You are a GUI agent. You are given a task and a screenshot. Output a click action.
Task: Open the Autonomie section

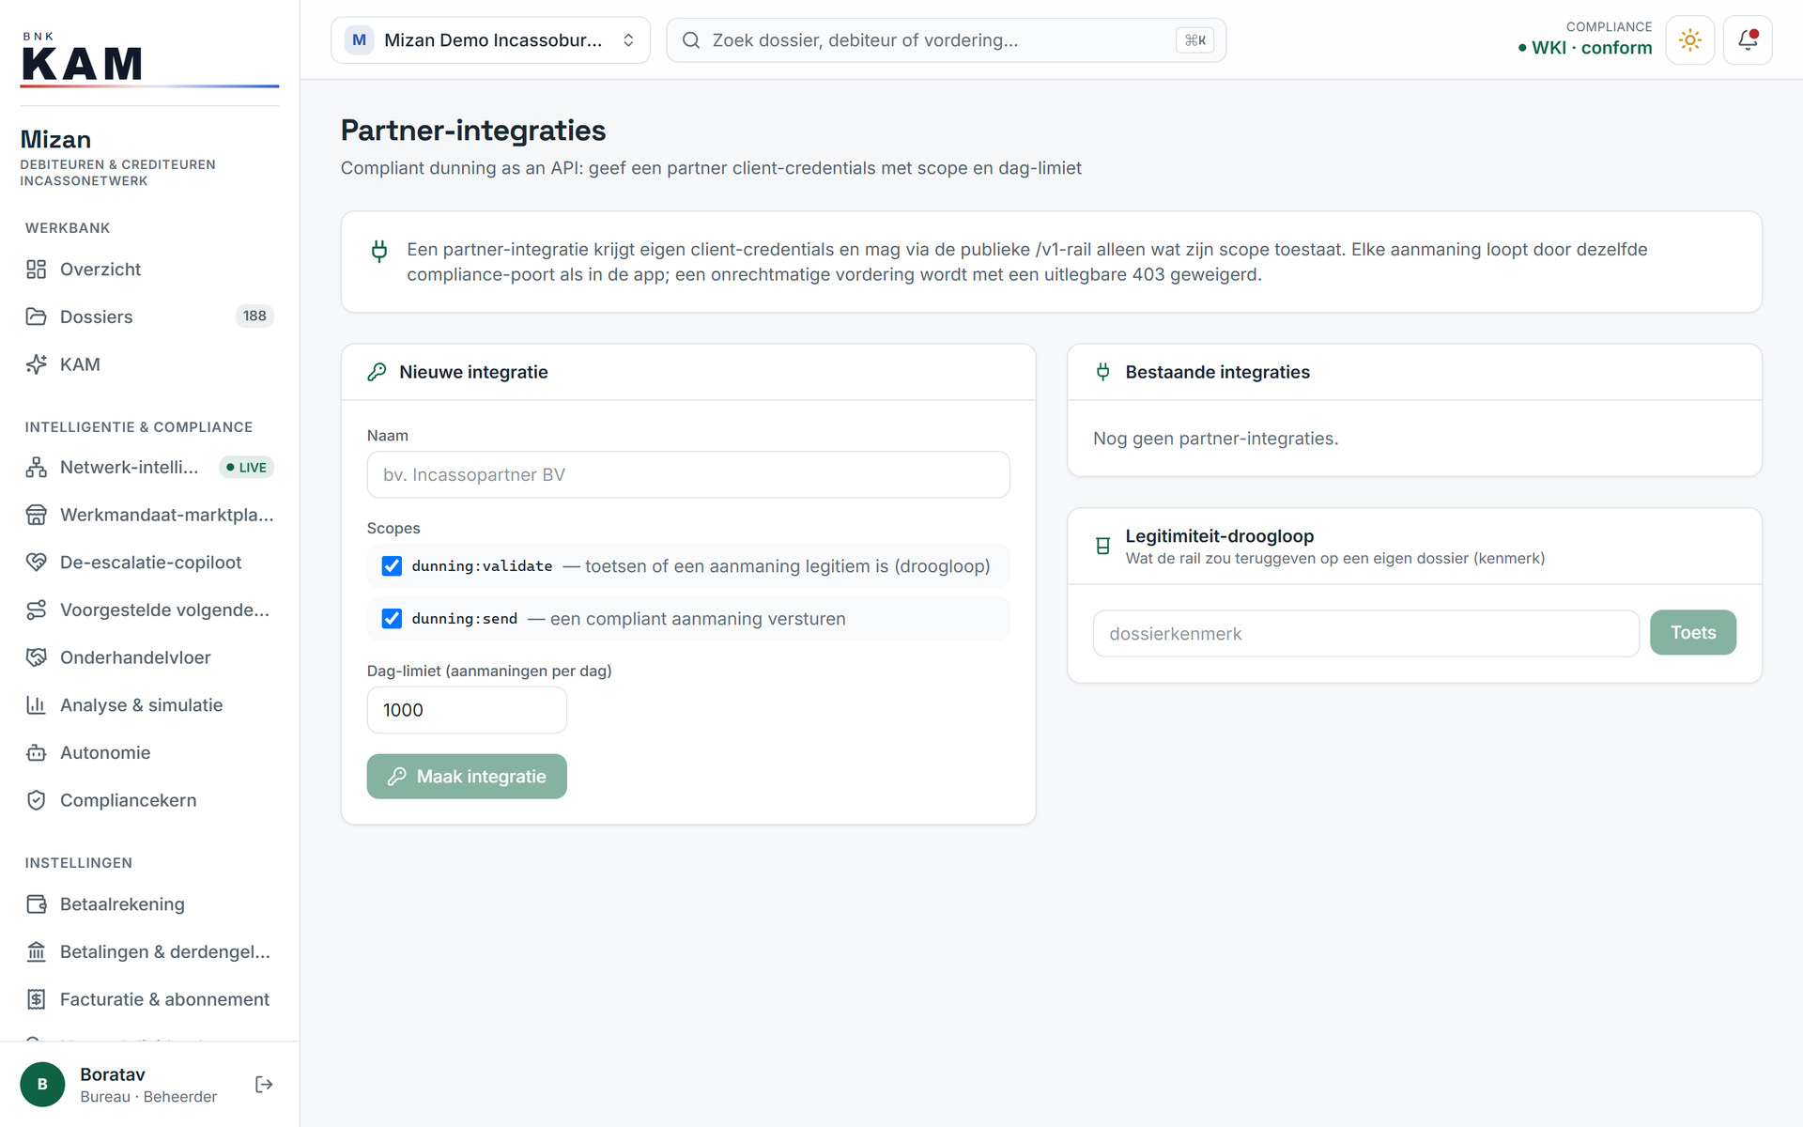[149, 753]
